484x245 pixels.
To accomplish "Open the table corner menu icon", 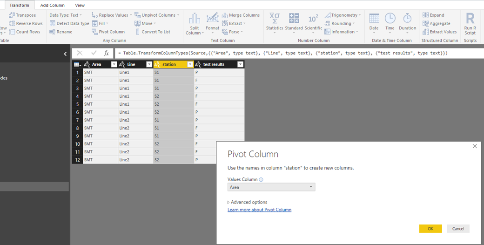I will (x=77, y=65).
